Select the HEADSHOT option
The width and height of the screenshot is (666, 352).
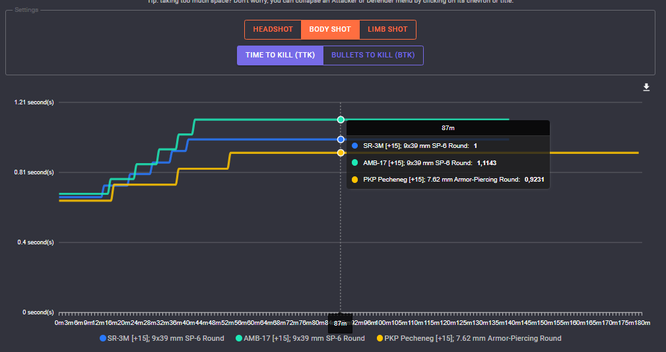[273, 30]
